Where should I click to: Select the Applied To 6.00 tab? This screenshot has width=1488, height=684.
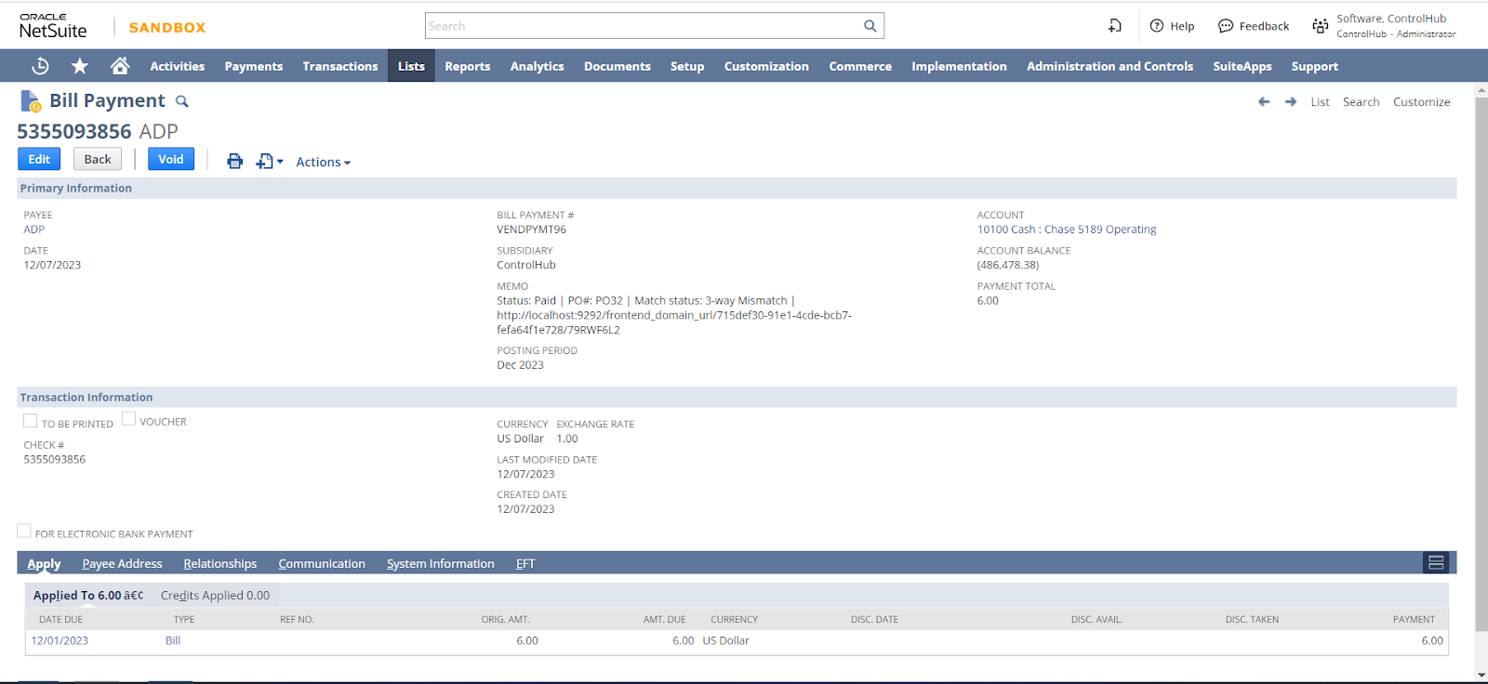coord(88,596)
